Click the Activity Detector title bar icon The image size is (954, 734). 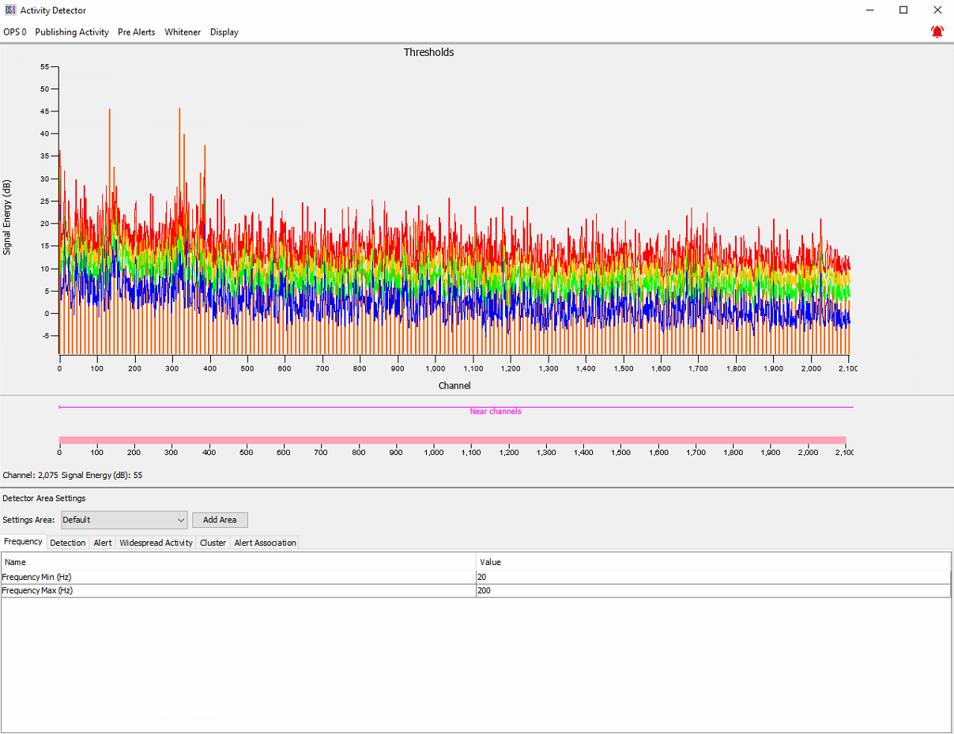(x=10, y=10)
